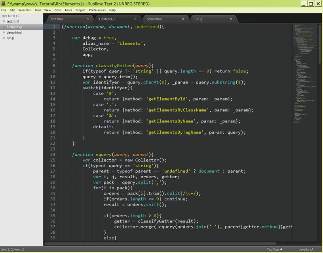Click the modified dot beside run.js in sidebar
Image resolution: width=323 pixels, height=253 pixels.
click(x=4, y=38)
